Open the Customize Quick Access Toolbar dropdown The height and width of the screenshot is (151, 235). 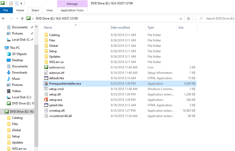(x=22, y=3)
